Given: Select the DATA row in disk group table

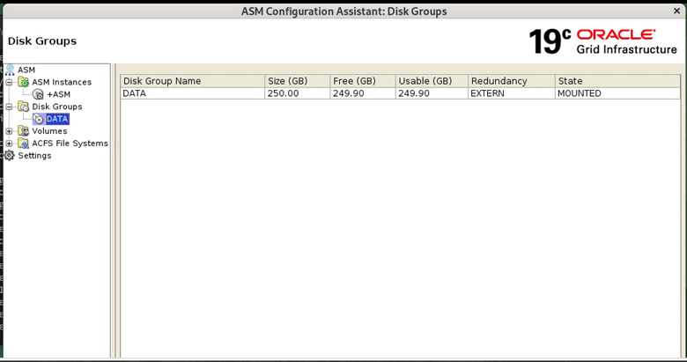Looking at the screenshot, I should 192,93.
